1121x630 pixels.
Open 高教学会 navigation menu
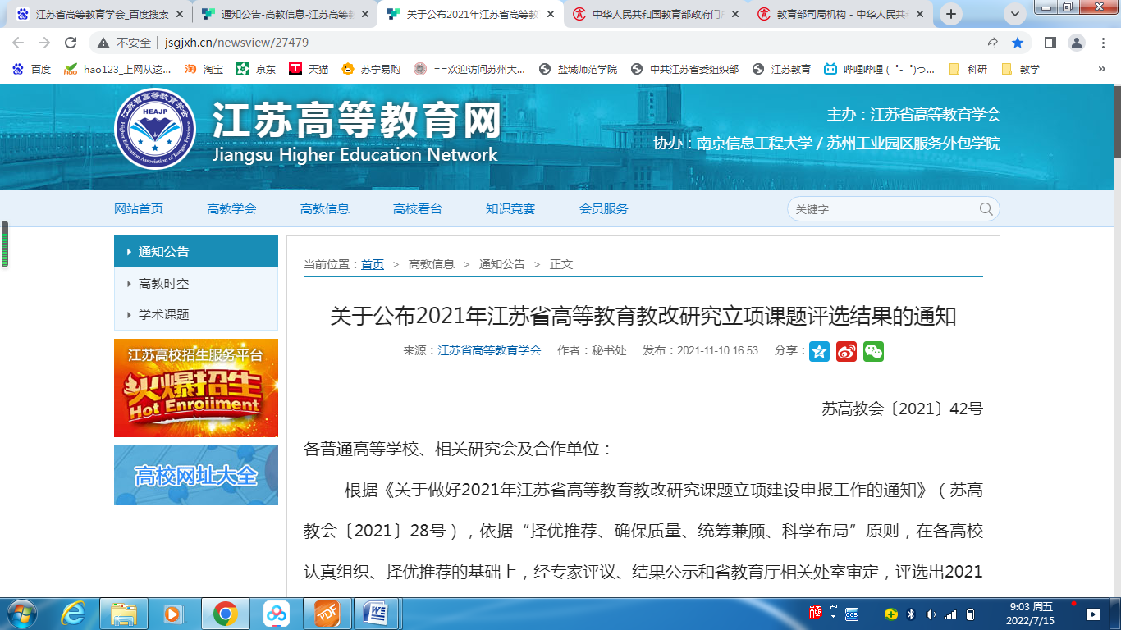point(231,209)
